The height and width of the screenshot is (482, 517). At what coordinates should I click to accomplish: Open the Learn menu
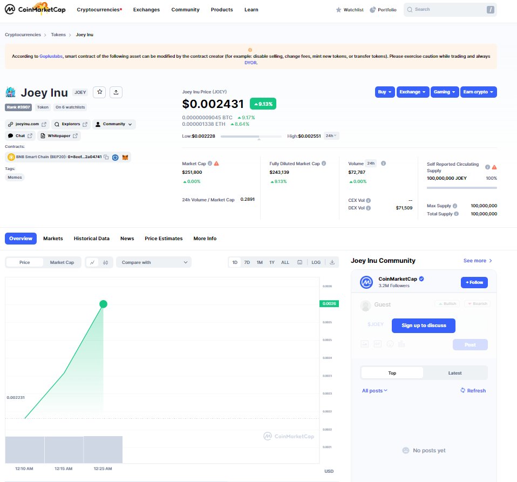click(251, 10)
